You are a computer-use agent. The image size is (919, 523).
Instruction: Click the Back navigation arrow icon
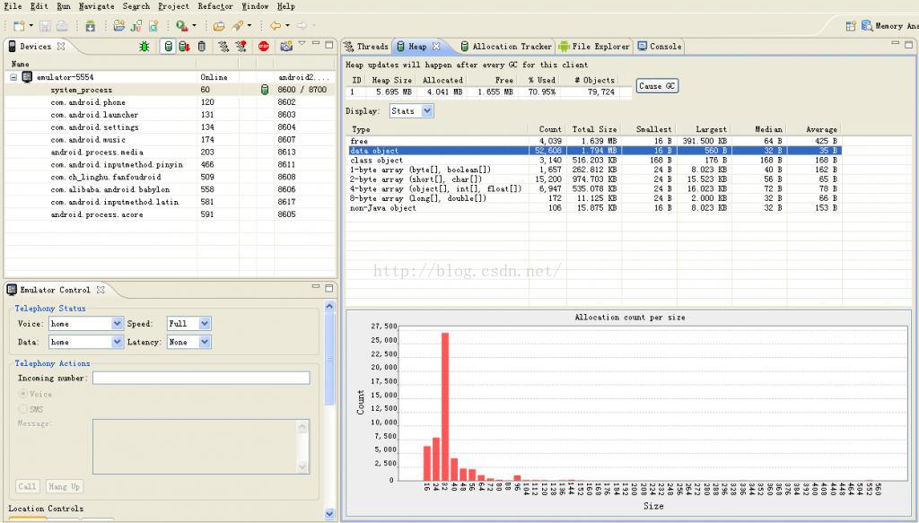tap(276, 26)
